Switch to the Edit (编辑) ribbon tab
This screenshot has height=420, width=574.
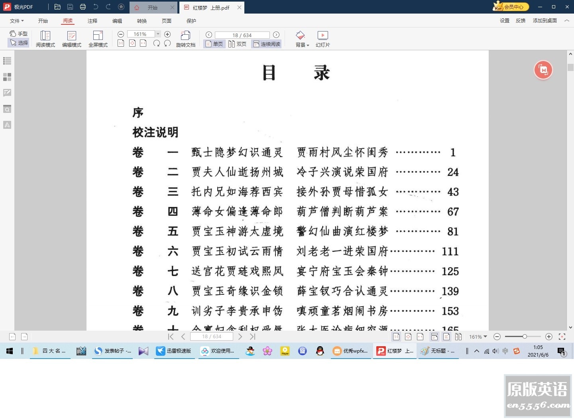coord(117,21)
